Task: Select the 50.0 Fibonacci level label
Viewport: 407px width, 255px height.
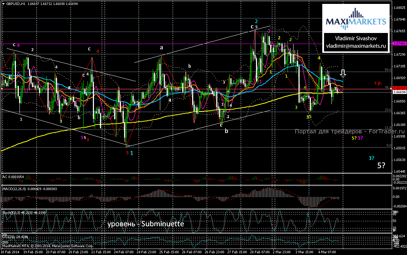Action: (388, 70)
